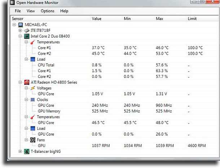Viewport: 220px width, 168px height.
Task: Click the ITE IT8718F chip icon
Action: (x=27, y=30)
